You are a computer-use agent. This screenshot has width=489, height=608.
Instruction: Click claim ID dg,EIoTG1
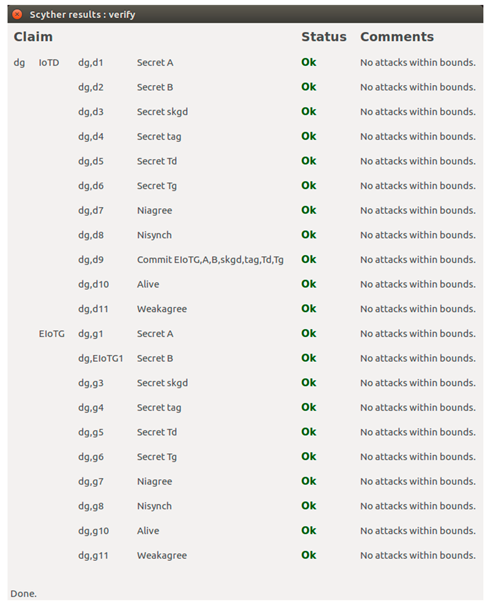click(101, 359)
